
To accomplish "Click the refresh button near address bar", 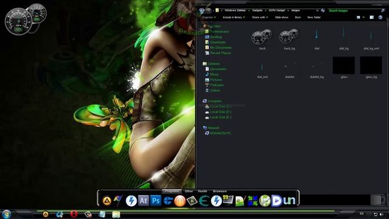I will 323,10.
